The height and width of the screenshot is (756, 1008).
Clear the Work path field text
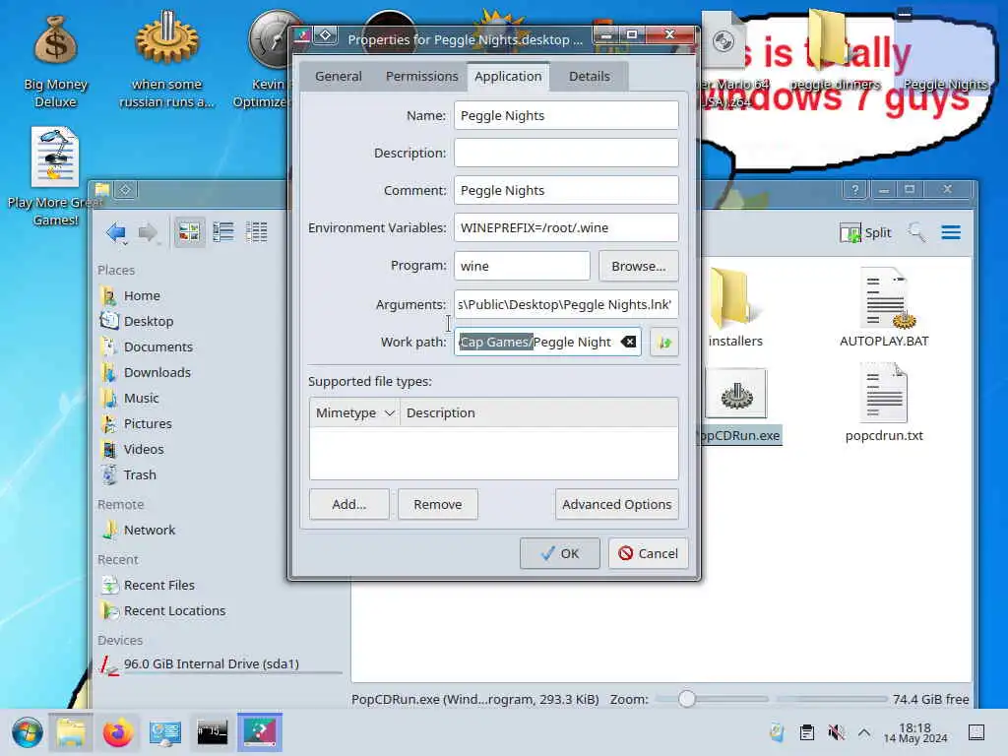click(628, 342)
